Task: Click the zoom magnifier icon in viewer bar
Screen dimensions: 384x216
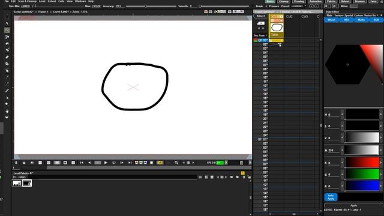Action: [176, 163]
